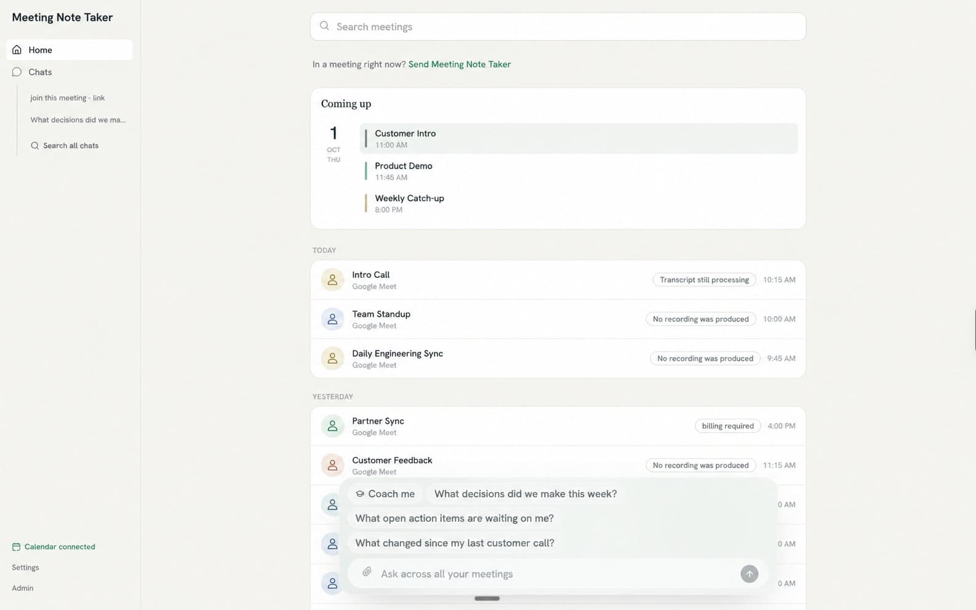Click the 'Transcript still processing' status badge
Screen dimensions: 976x610
[704, 280]
